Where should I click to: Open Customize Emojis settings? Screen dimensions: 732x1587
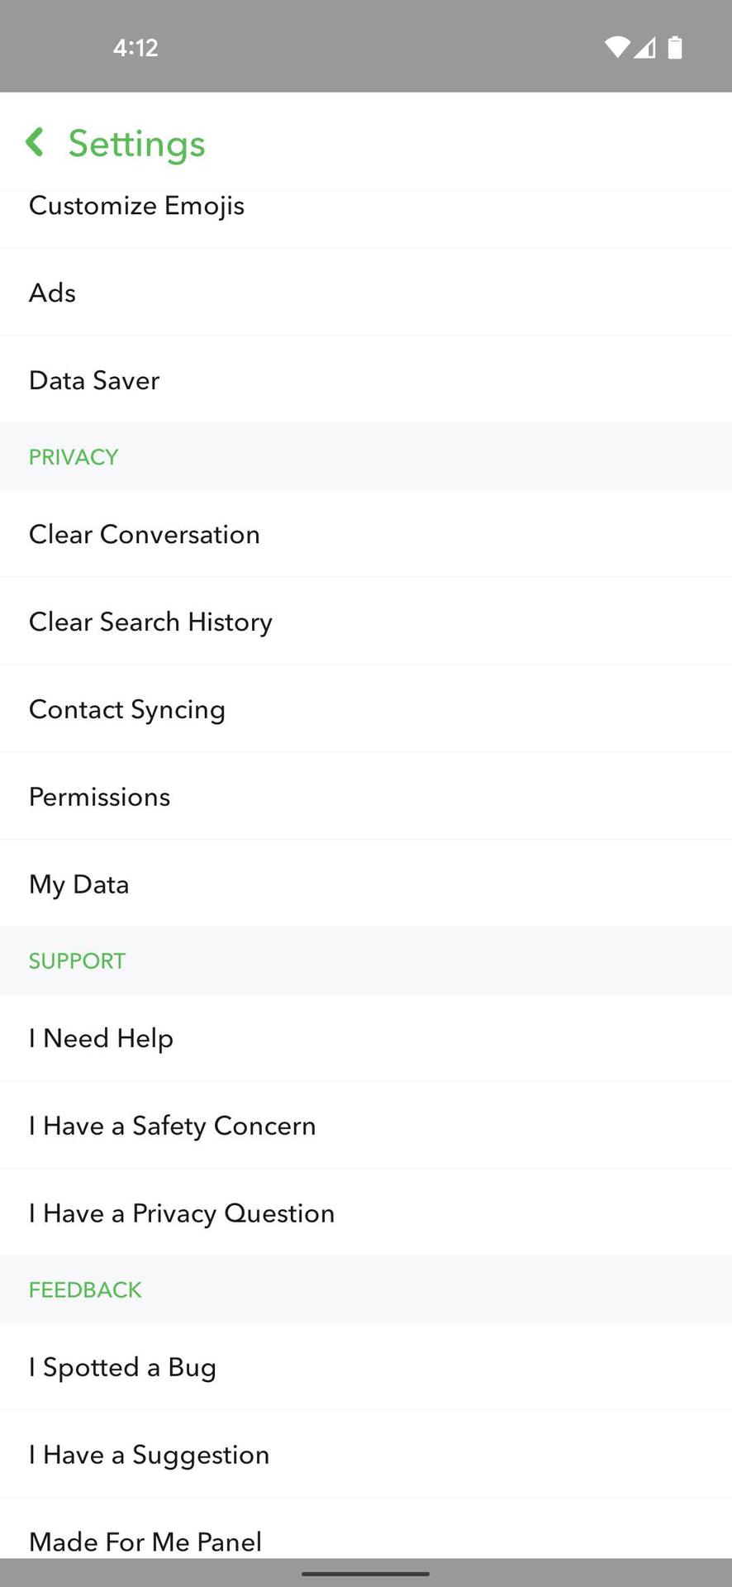[x=136, y=207]
